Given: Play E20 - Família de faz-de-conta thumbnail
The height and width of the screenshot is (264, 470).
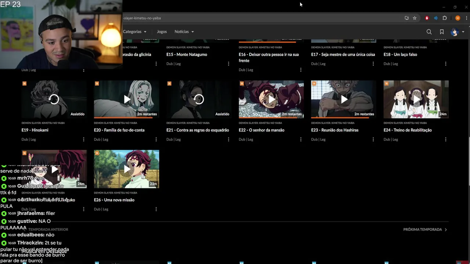Looking at the screenshot, I should [x=126, y=99].
